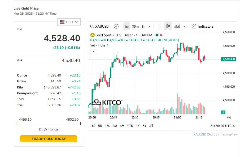Choose the Area chart style icon
The image size is (240, 157).
[177, 26]
